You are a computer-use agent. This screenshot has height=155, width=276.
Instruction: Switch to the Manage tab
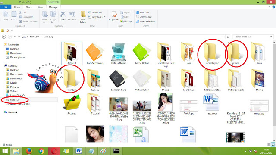53,7
